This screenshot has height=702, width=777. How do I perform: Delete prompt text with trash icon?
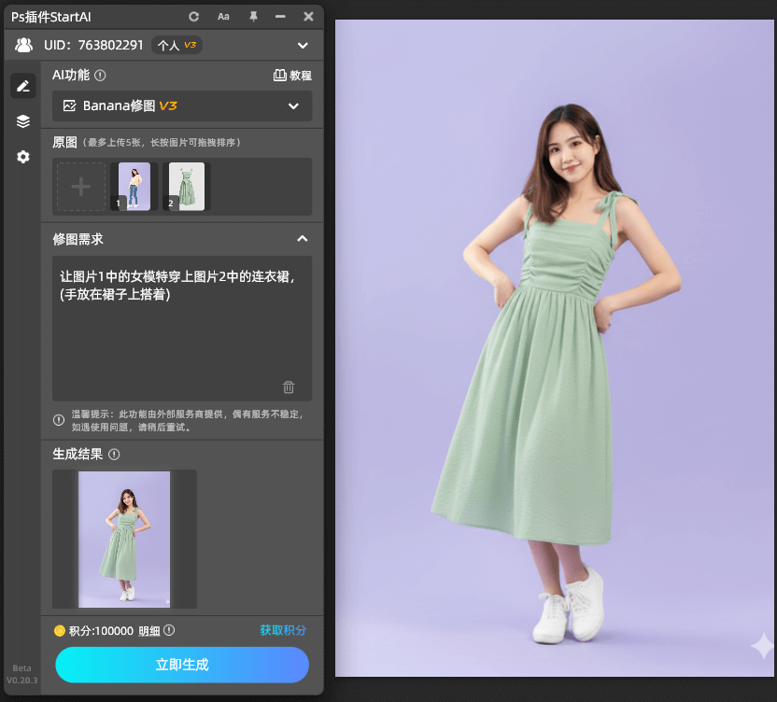[x=289, y=386]
